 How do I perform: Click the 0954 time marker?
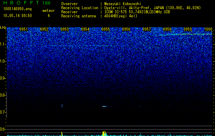(x=85, y=29)
